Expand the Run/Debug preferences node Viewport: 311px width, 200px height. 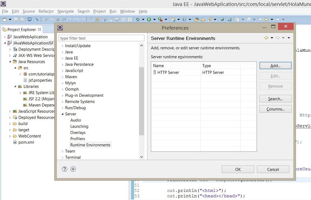(x=62, y=108)
